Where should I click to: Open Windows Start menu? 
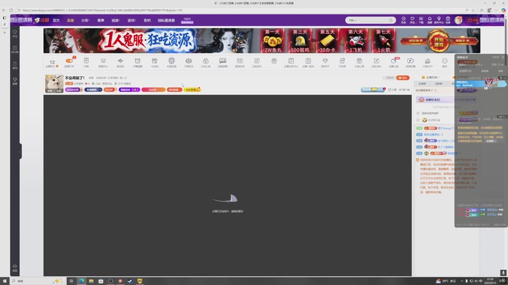[4, 281]
